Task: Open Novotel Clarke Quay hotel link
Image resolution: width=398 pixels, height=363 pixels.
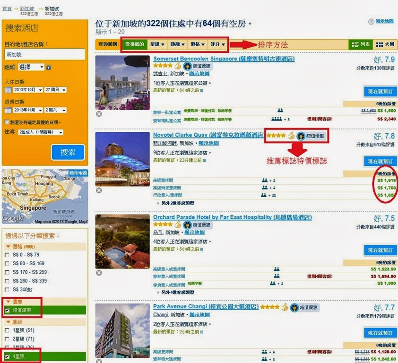Action: click(x=208, y=135)
